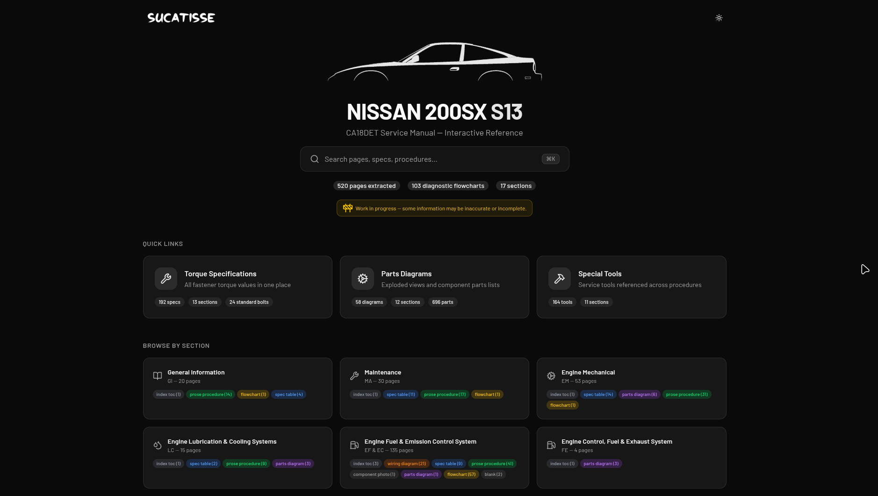Open the Torque Specifications quick link
The width and height of the screenshot is (878, 496).
pos(237,287)
